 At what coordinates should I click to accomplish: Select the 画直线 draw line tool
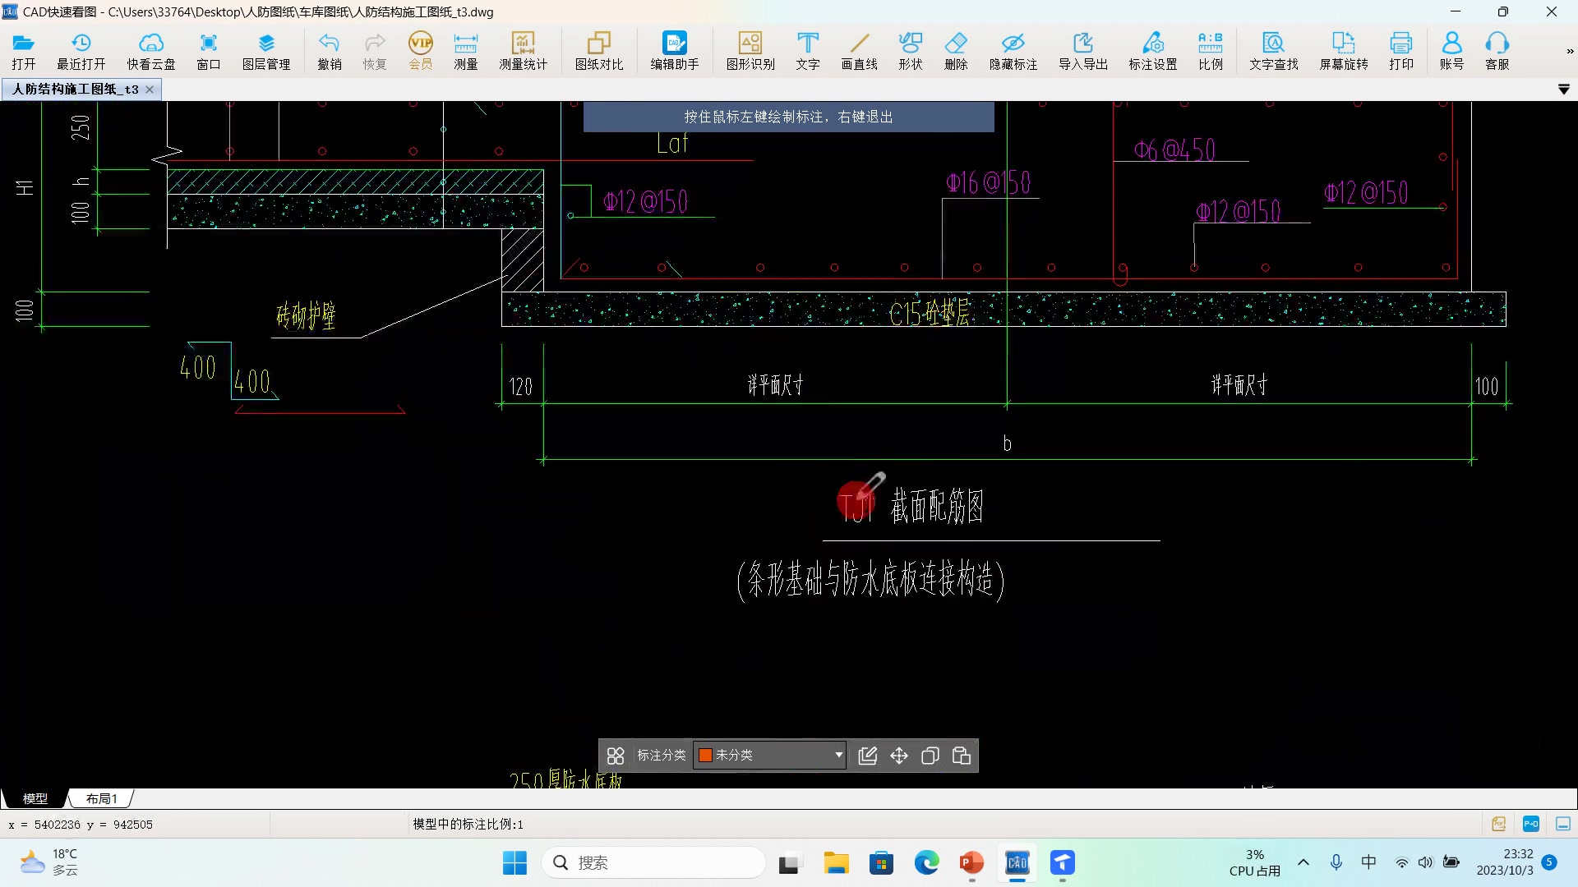[859, 51]
